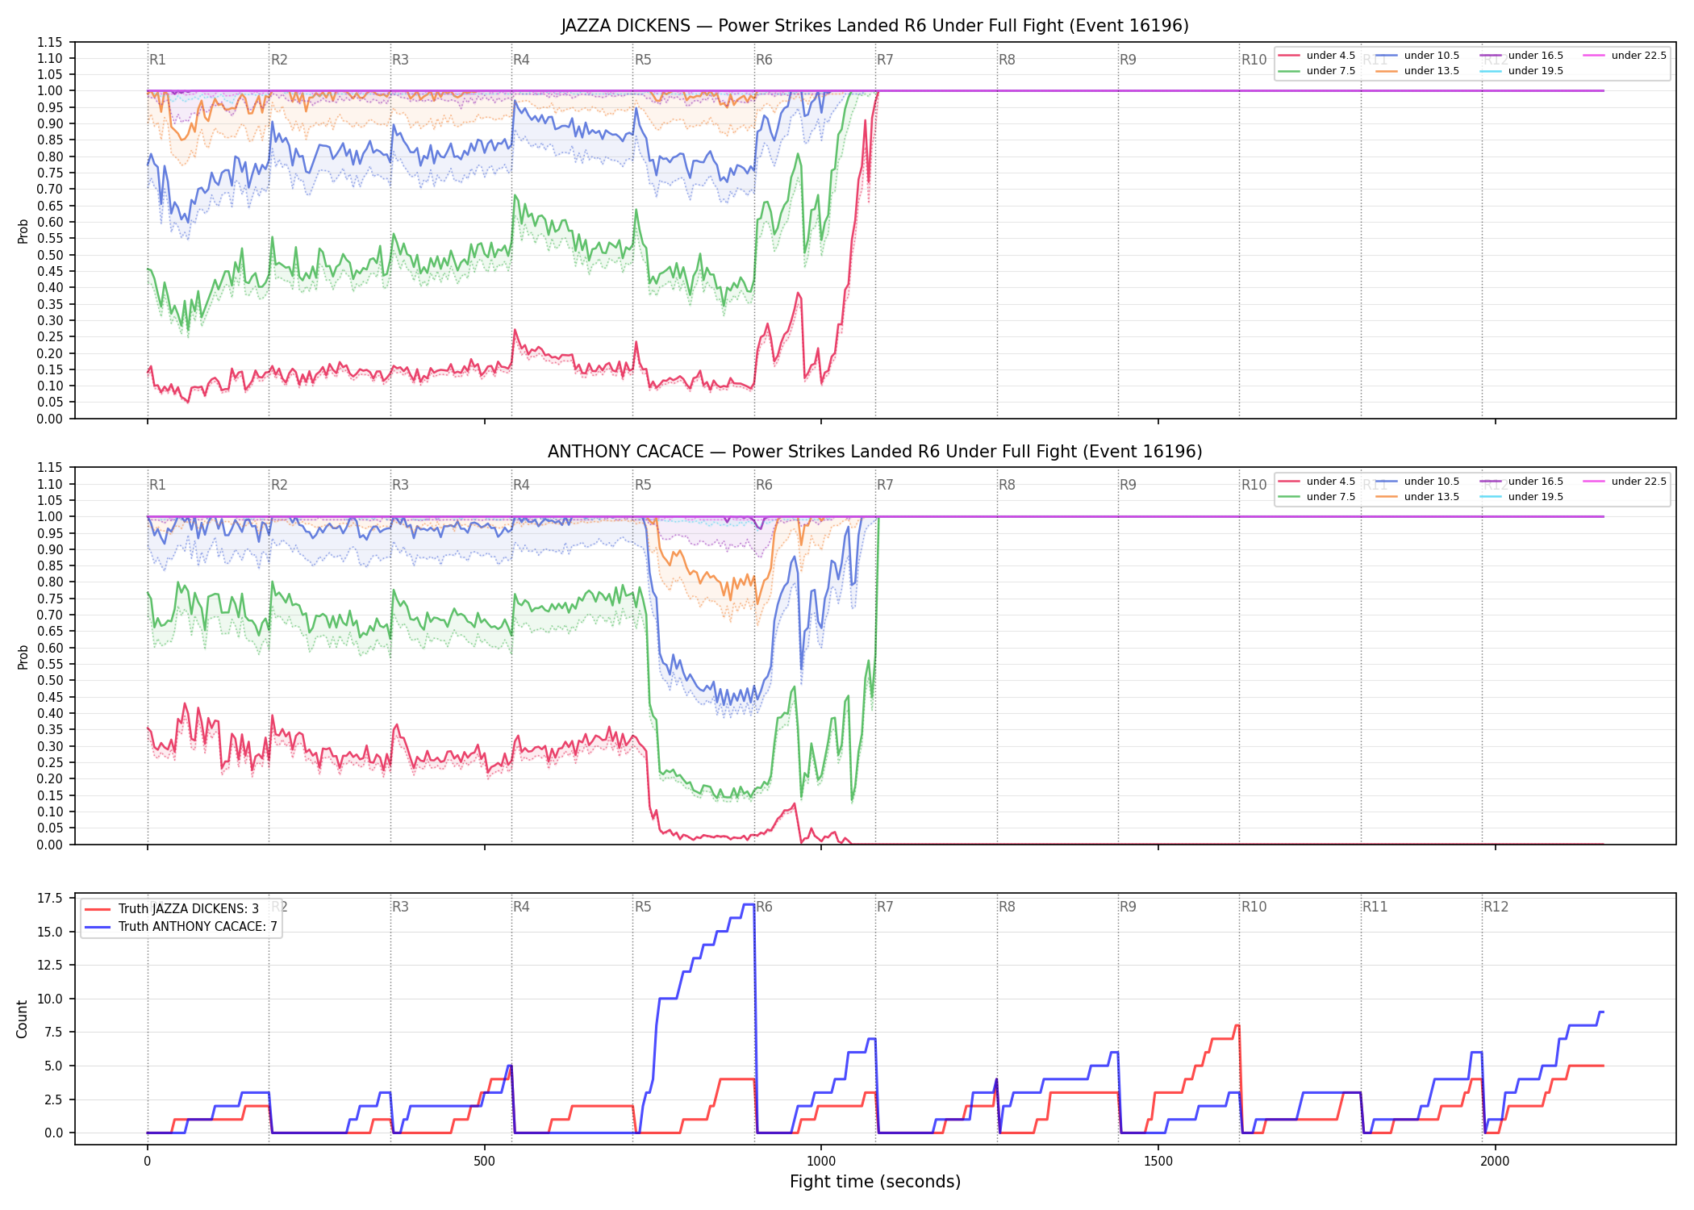This screenshot has height=1210, width=1694.
Task: Select 'under 7.5' legend entry in Dickens chart
Action: coord(1317,71)
